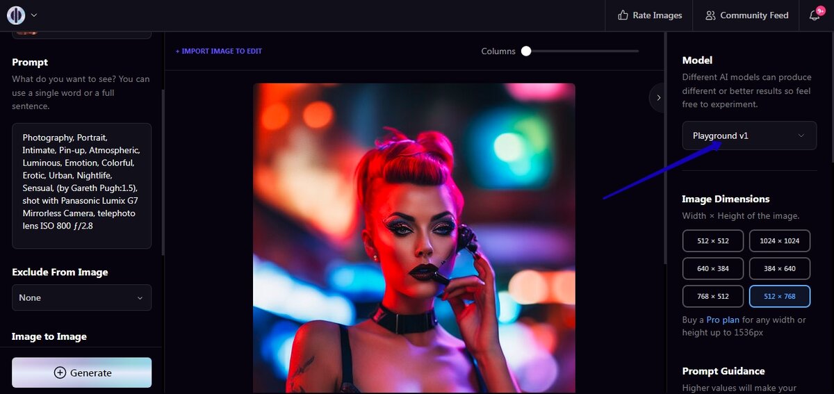Click Import Image to Edit link
The height and width of the screenshot is (394, 834).
(x=219, y=51)
